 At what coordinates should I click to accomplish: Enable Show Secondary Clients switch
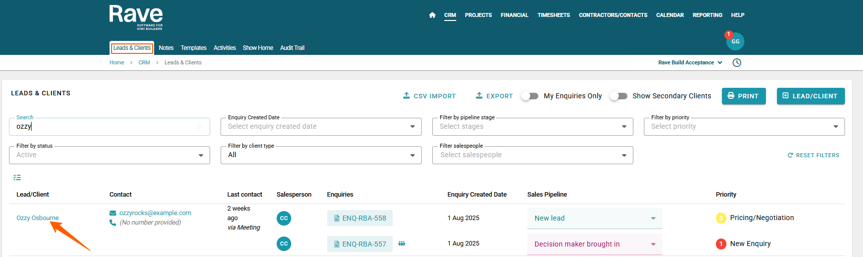pos(618,96)
